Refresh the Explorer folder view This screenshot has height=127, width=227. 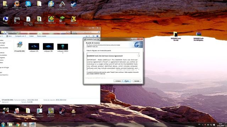69,32
